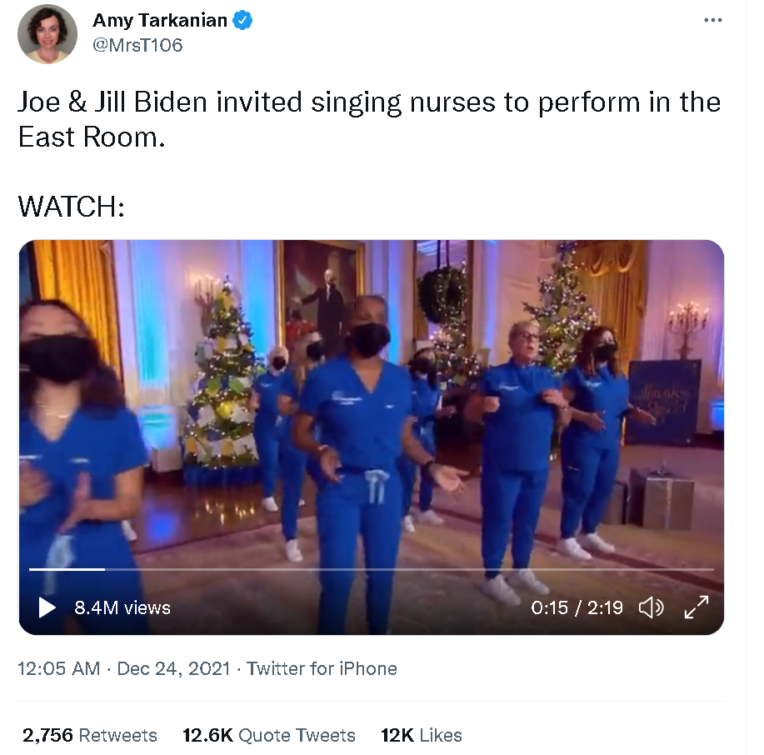Click the tweet text about singing nurses
764x755 pixels.
[369, 119]
